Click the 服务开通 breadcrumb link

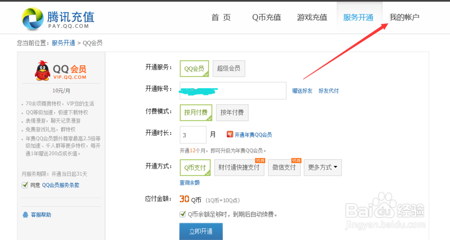[63, 43]
